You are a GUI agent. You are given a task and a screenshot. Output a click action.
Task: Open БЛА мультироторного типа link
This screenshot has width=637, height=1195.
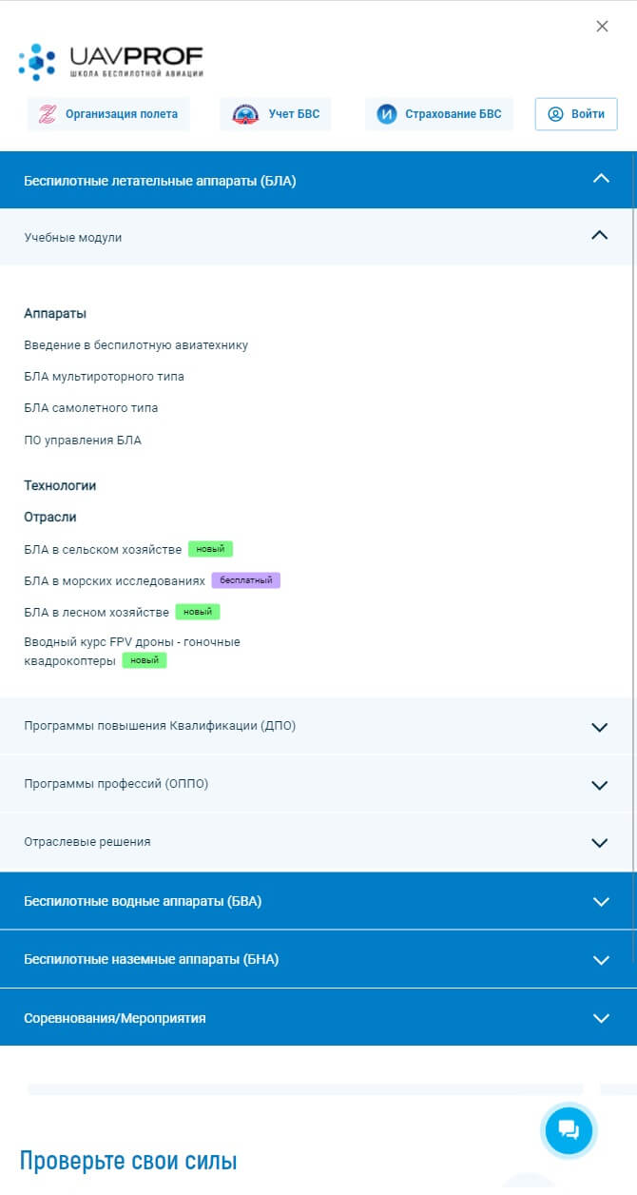pos(105,377)
